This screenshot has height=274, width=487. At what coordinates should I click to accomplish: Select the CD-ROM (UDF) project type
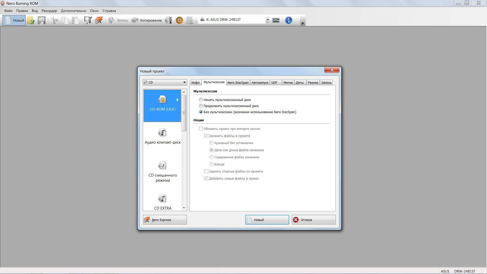pyautogui.click(x=162, y=106)
